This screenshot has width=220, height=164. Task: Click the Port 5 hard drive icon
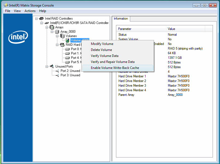[67, 62]
